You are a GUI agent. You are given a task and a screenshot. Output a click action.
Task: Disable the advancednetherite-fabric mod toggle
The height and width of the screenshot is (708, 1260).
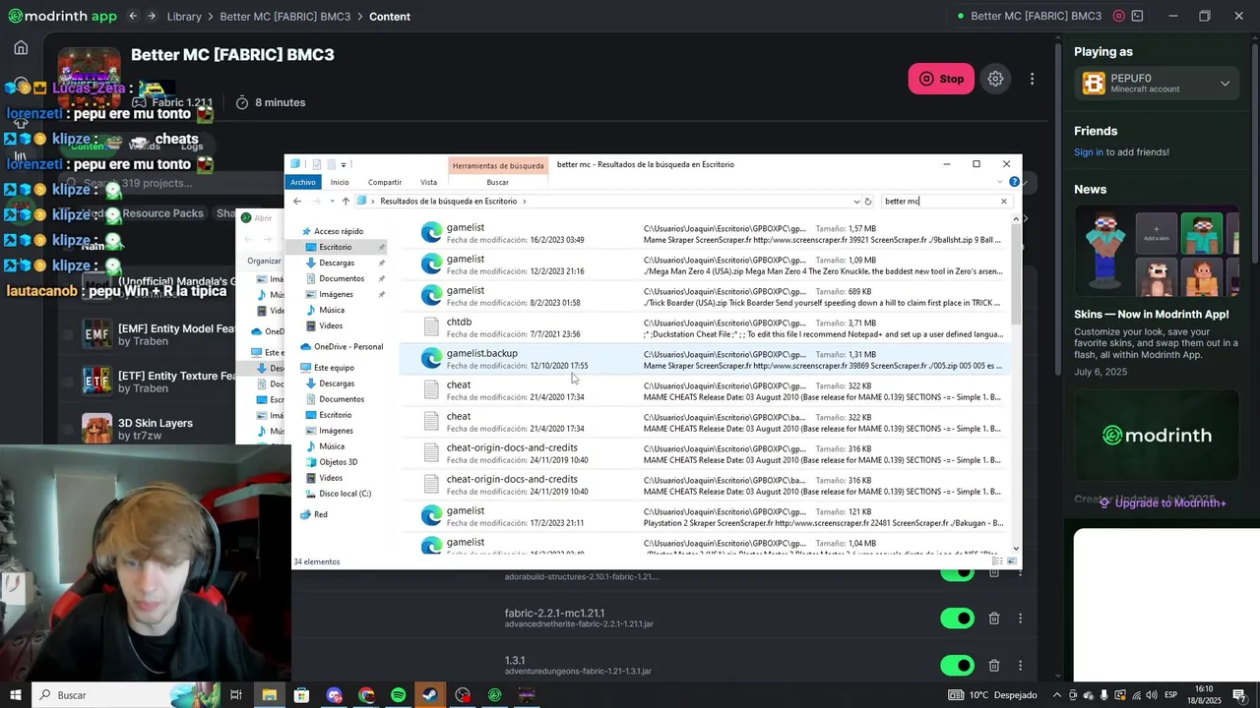[x=957, y=619]
